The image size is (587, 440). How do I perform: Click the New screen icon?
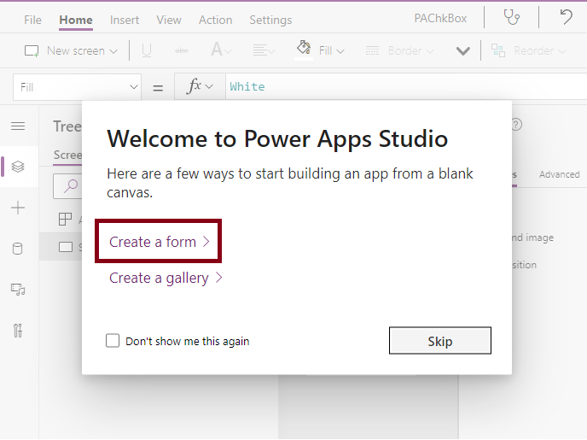point(32,50)
